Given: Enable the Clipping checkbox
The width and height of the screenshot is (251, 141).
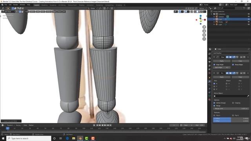Looking at the screenshot, I should 233,103.
